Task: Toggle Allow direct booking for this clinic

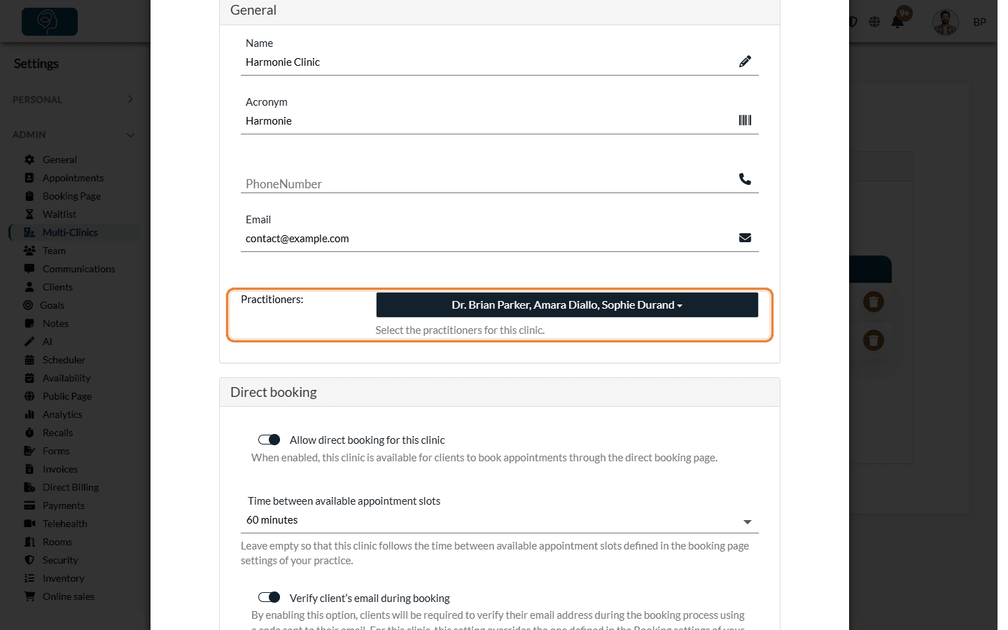Action: [269, 440]
